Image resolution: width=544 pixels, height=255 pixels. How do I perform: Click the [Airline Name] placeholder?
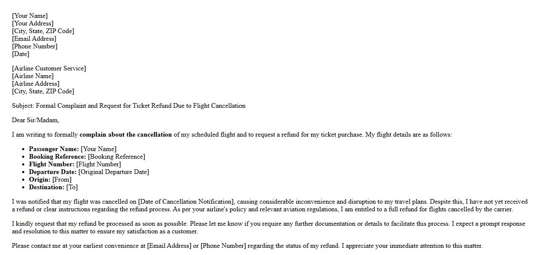[33, 76]
